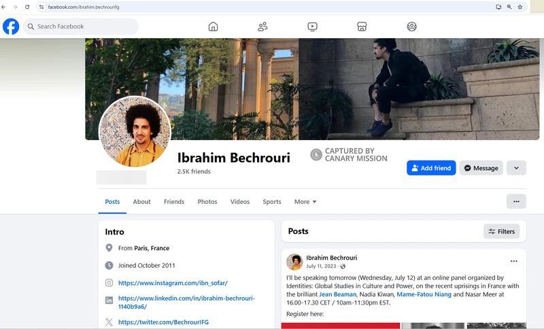Click the location pin icon in Intro
Screen dimensions: 544x329
[109, 248]
